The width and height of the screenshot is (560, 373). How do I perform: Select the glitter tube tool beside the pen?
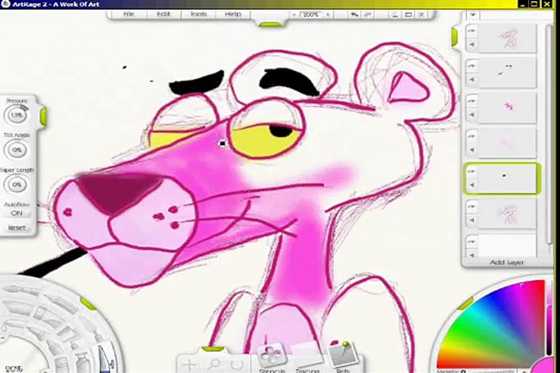pos(82,361)
